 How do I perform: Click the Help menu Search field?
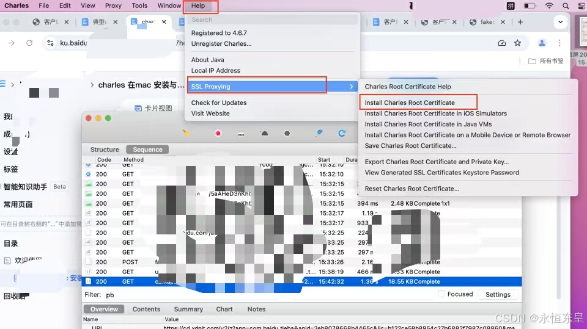[x=273, y=20]
